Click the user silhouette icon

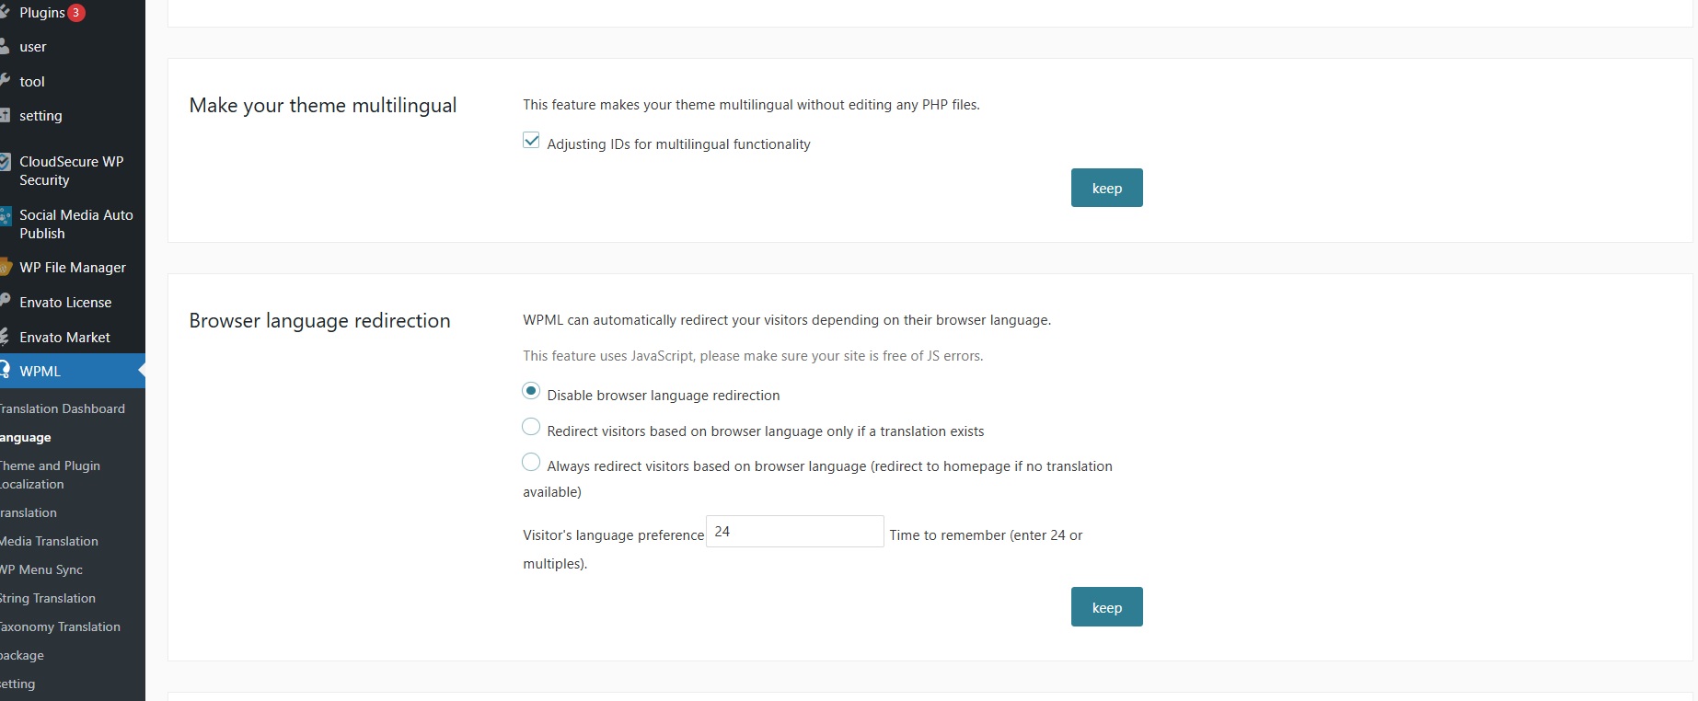point(5,47)
